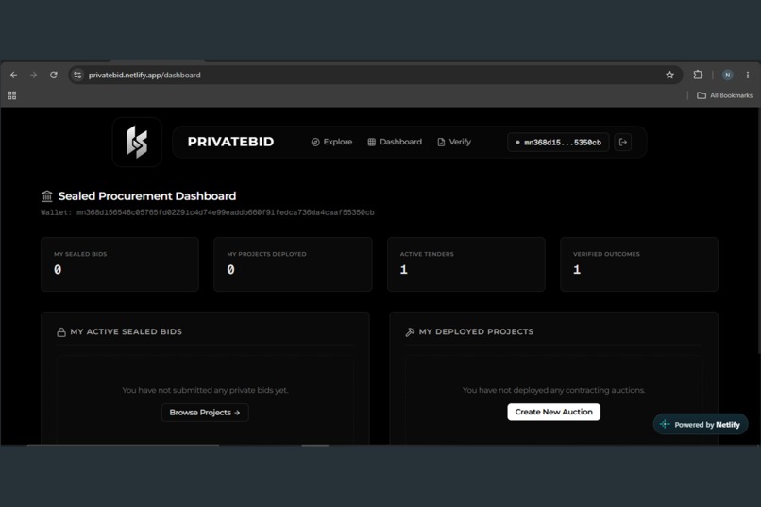
Task: Click the page's vertical scrollbar
Action: pos(758,230)
